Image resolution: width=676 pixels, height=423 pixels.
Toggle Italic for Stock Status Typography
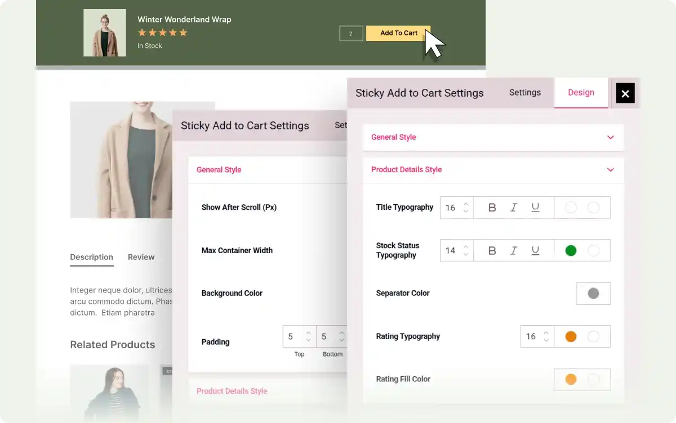tap(513, 250)
